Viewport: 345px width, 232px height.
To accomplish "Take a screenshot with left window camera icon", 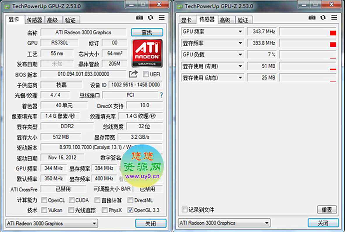I will coord(140,17).
